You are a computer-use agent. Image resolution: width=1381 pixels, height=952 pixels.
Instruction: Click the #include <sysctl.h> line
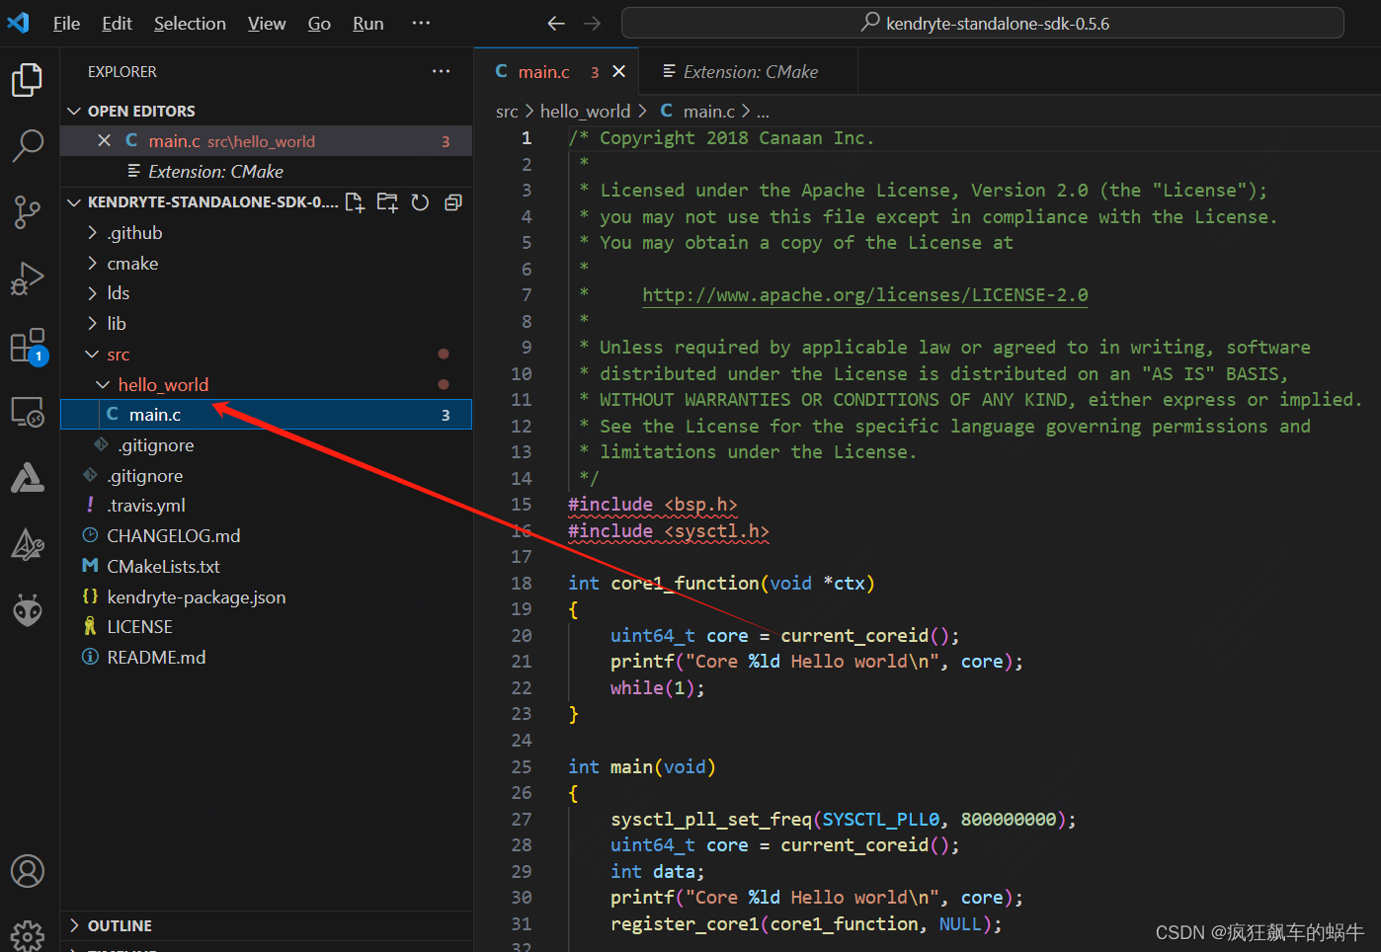[x=669, y=531]
